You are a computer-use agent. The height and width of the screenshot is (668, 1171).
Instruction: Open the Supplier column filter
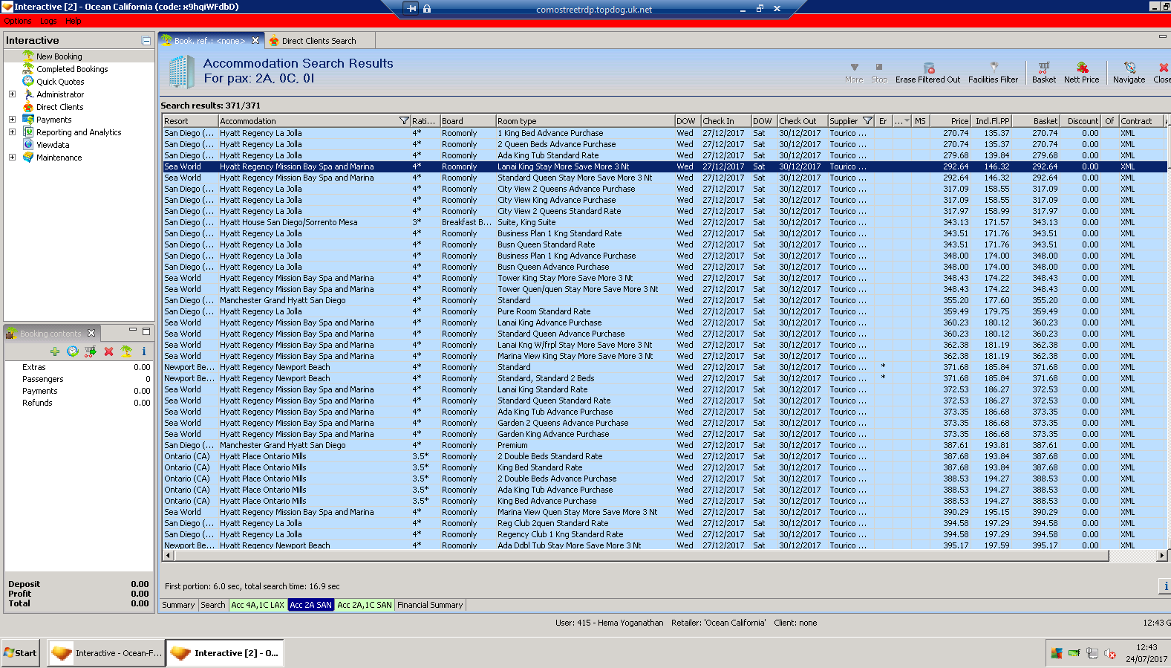click(867, 121)
